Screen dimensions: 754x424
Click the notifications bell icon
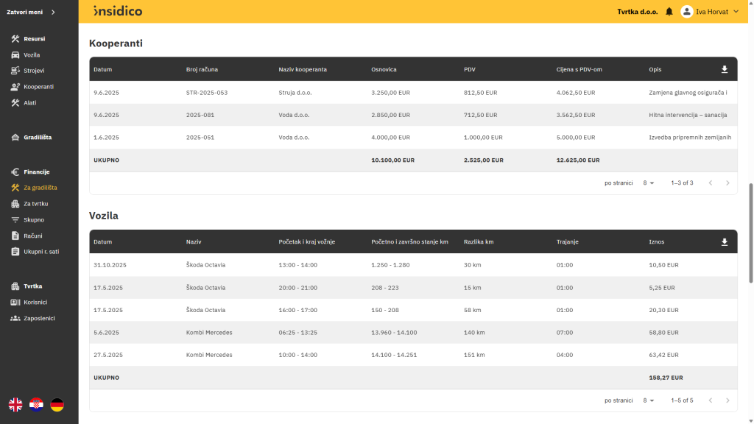tap(669, 12)
